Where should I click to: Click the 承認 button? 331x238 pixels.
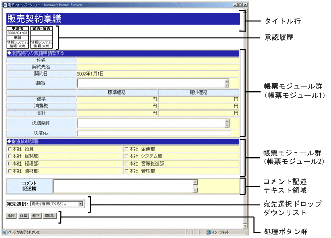pos(11,216)
